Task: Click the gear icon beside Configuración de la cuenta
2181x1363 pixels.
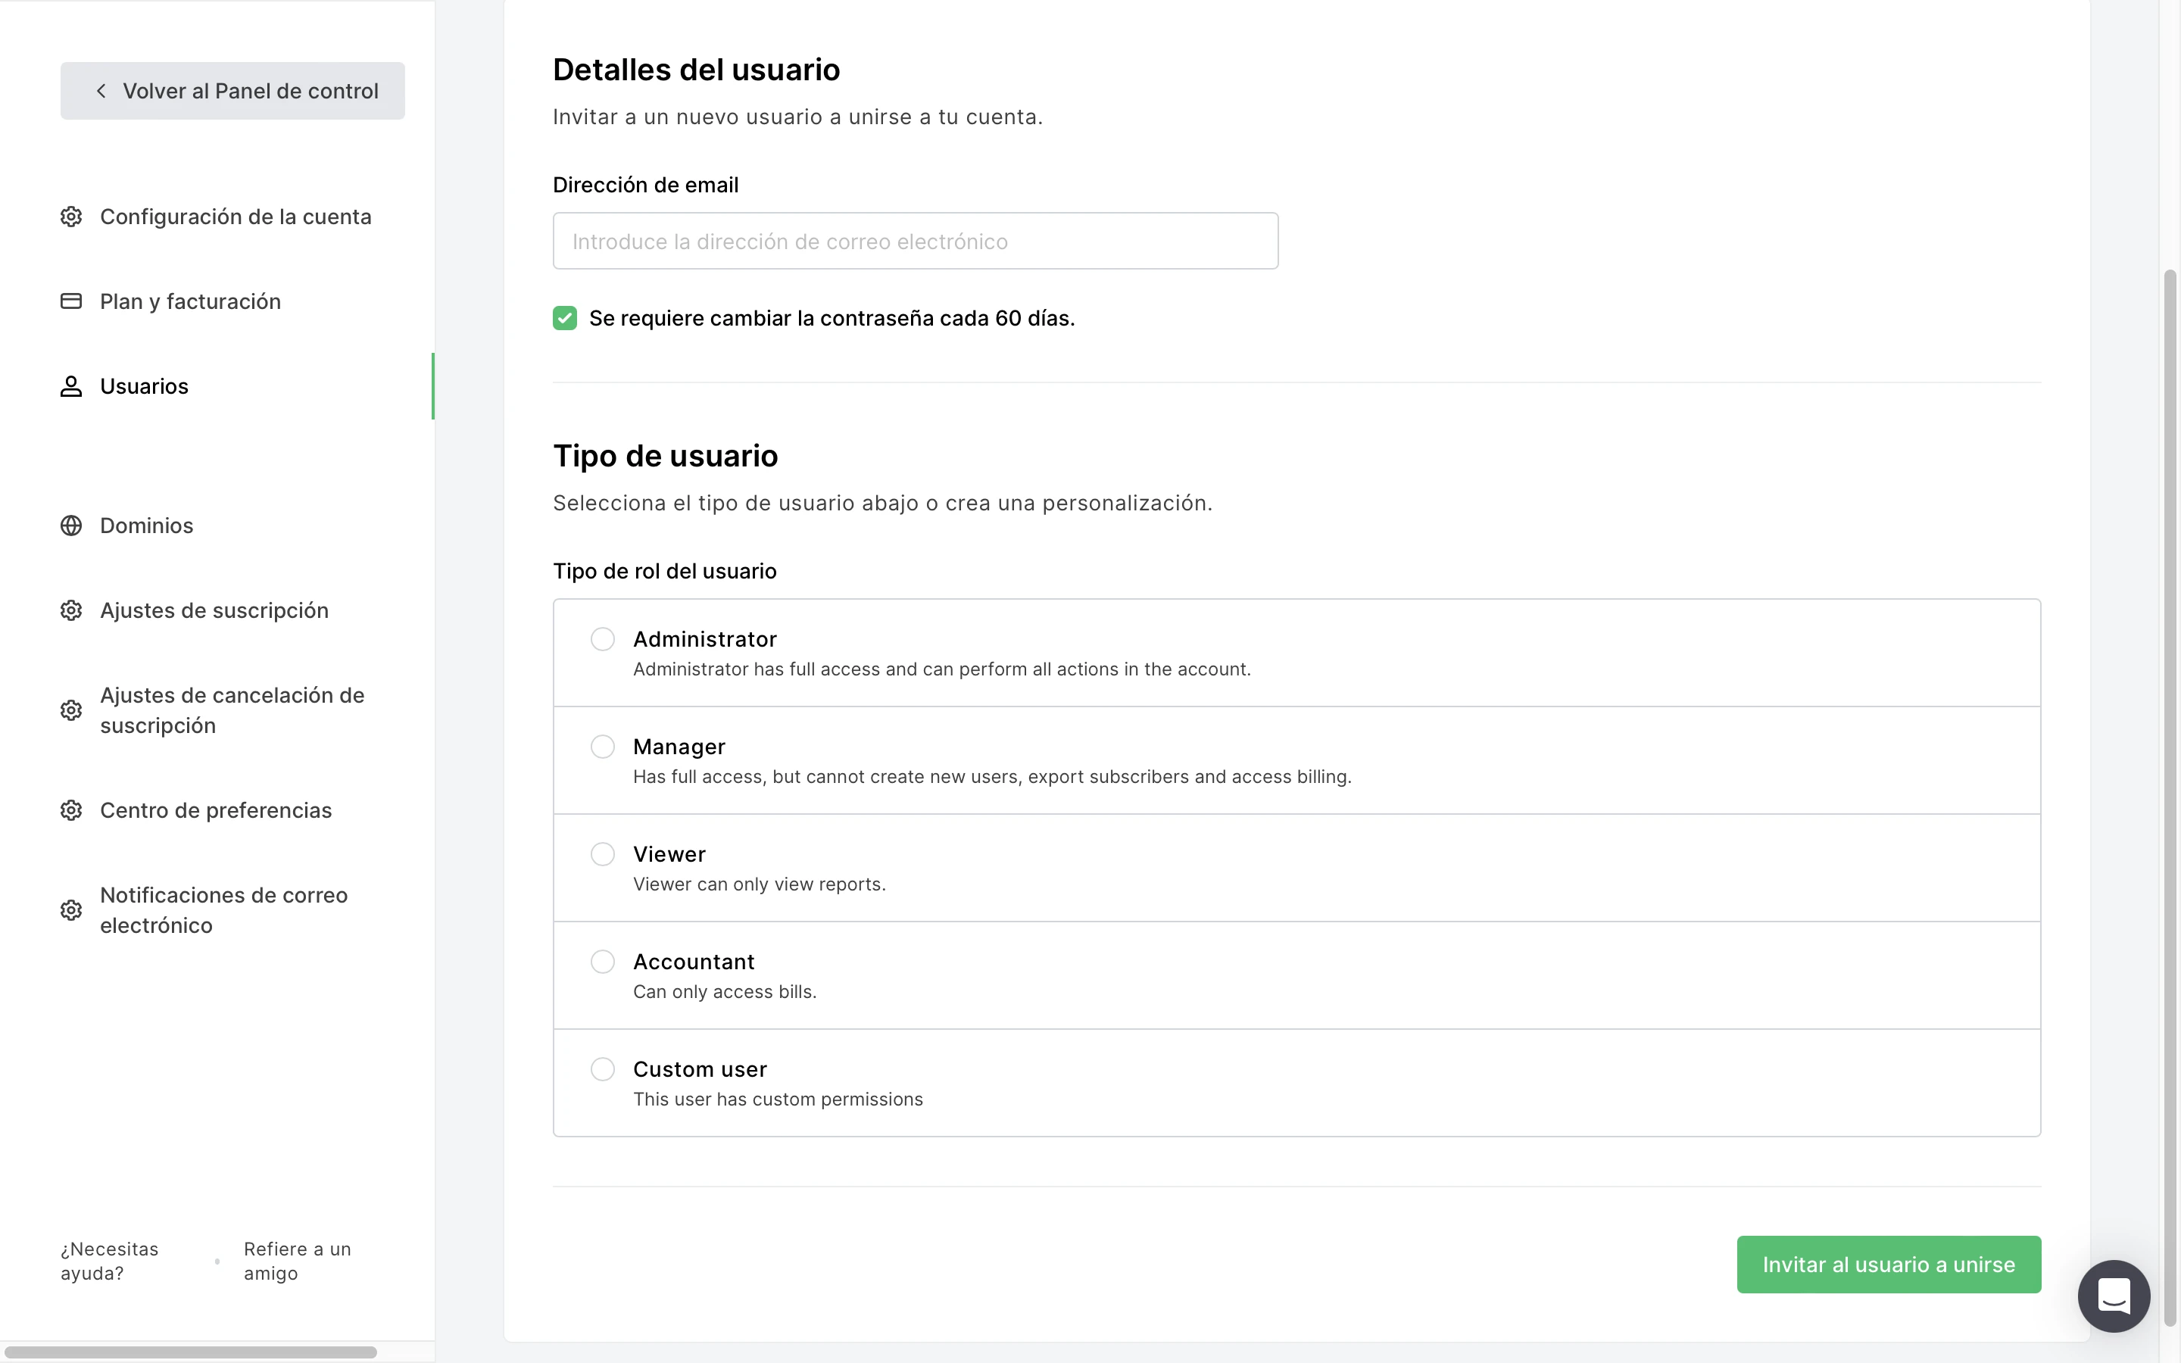Action: 71,217
